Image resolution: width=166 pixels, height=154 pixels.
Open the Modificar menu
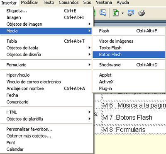29,2
